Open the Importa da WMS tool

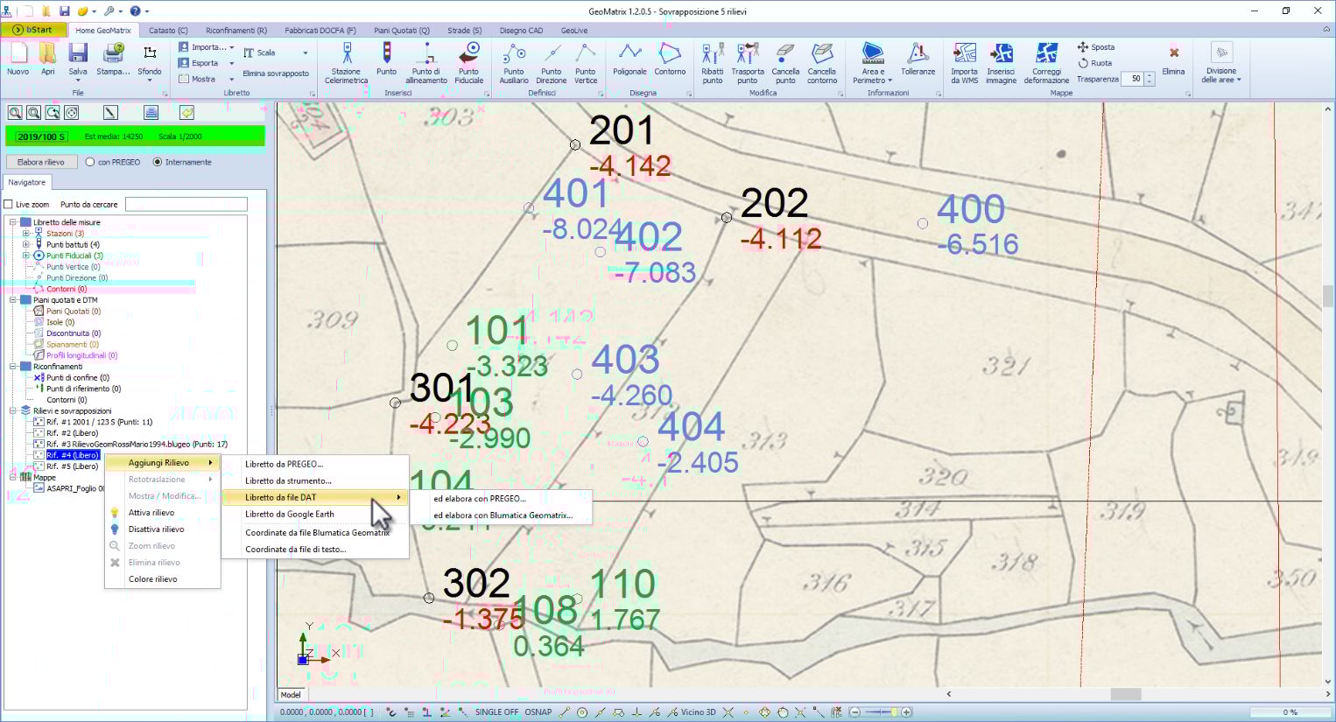(963, 61)
